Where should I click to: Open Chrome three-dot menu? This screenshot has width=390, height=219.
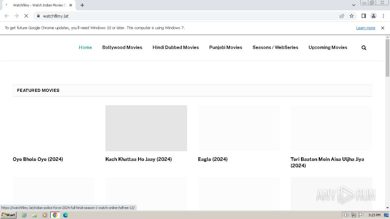coord(383,16)
